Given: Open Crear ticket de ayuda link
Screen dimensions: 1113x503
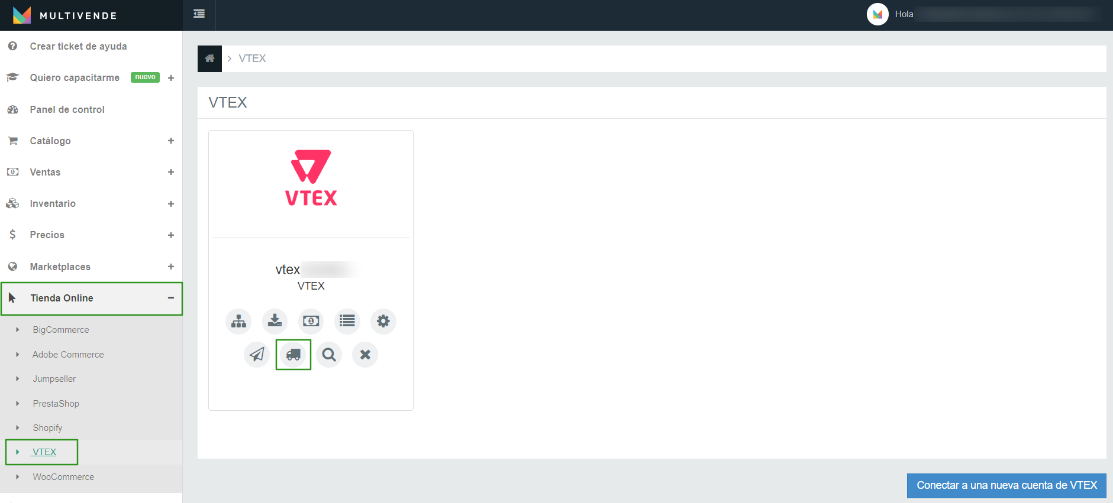Looking at the screenshot, I should point(78,46).
